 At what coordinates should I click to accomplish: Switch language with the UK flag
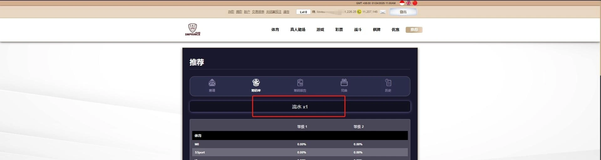(408, 3)
